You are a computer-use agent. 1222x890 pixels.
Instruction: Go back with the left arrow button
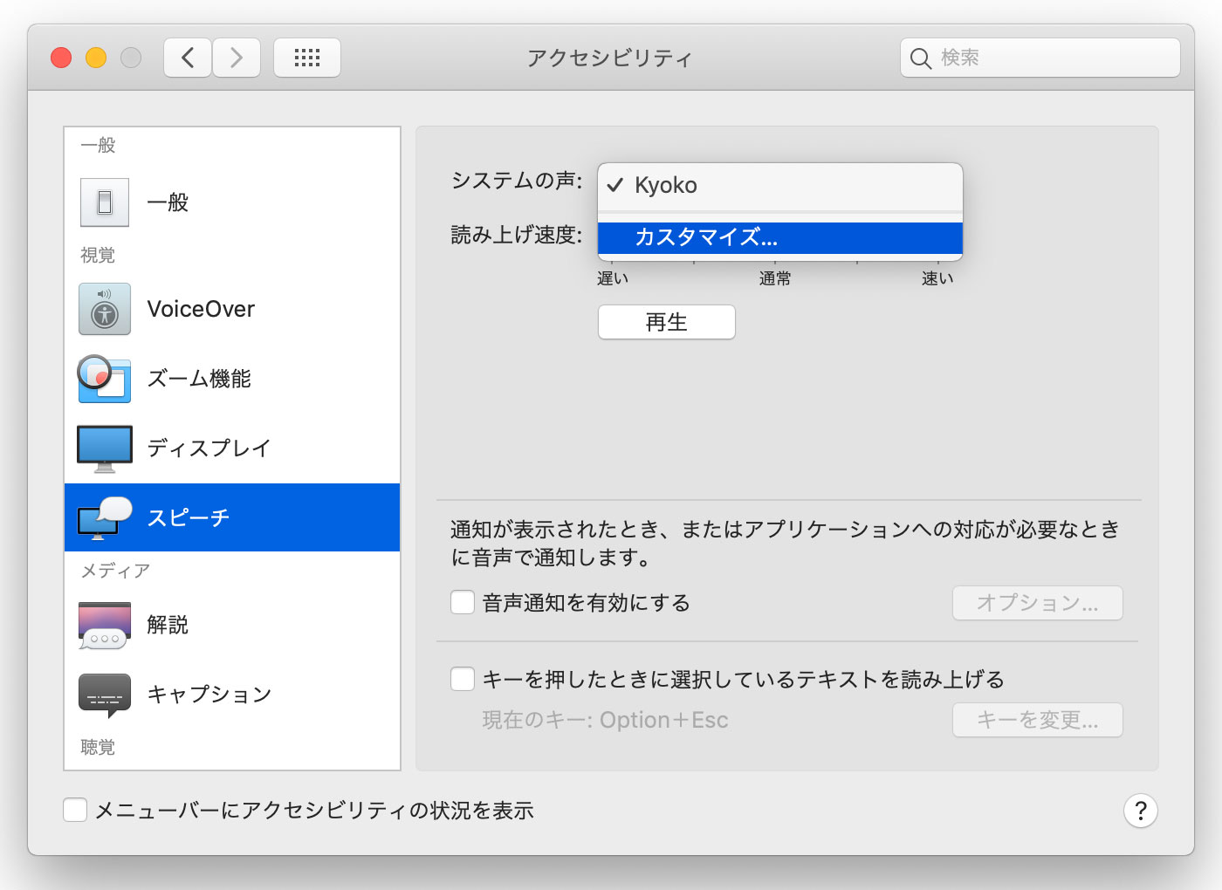[x=188, y=58]
